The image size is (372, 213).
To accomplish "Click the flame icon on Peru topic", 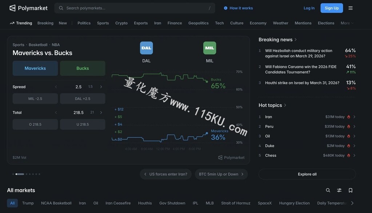I will [348, 126].
